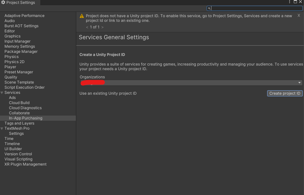The image size is (304, 195).
Task: Open Ads service settings
Action: click(x=12, y=98)
